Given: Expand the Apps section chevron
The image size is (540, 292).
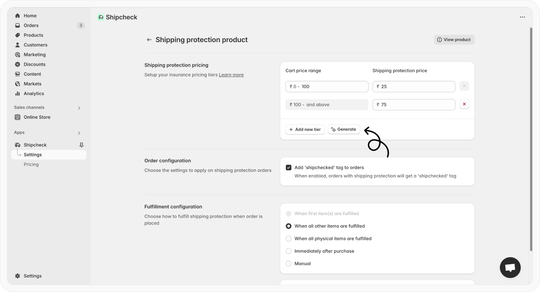Looking at the screenshot, I should 79,133.
